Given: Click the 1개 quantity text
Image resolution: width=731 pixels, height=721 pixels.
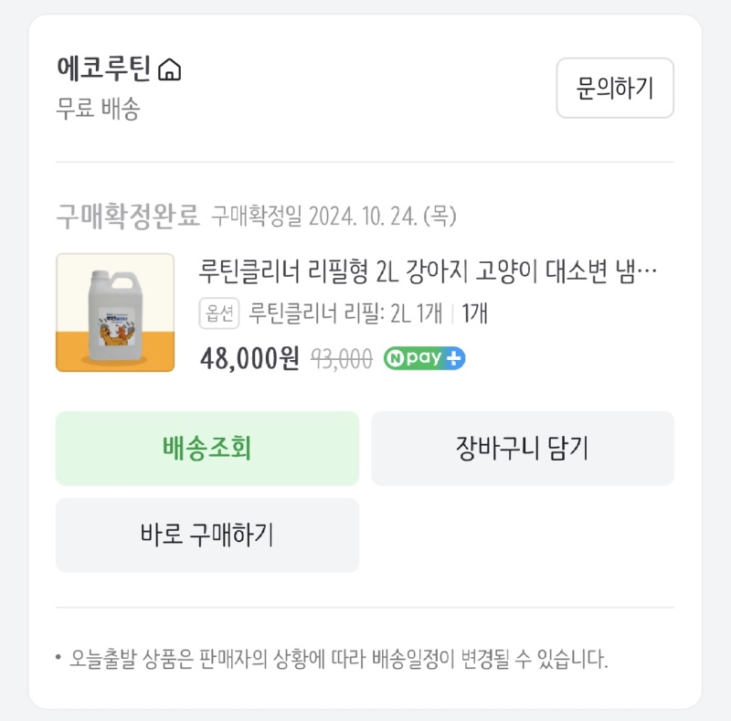Looking at the screenshot, I should (x=474, y=313).
